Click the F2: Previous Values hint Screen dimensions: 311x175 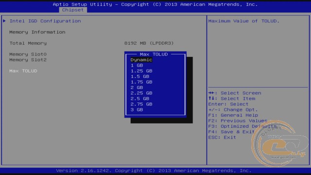tap(238, 121)
